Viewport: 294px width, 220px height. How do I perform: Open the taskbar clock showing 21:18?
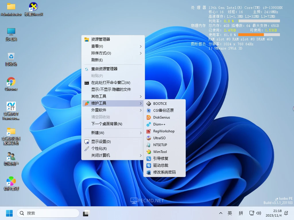pyautogui.click(x=274, y=213)
